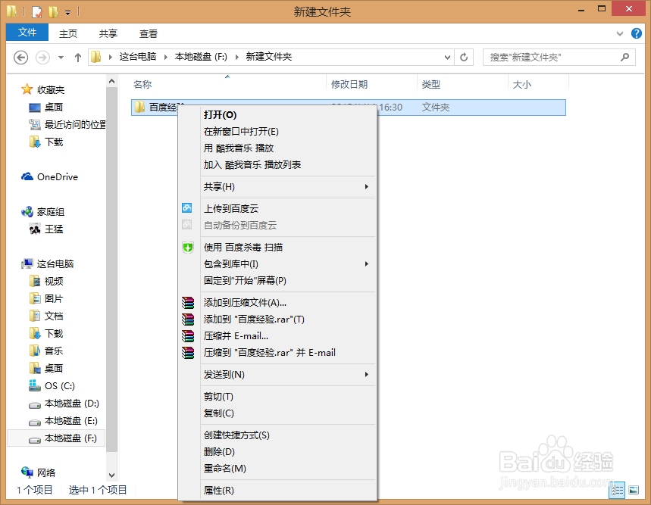
Task: Sort by 大小 column header
Action: [x=538, y=85]
